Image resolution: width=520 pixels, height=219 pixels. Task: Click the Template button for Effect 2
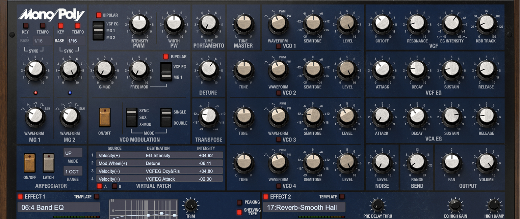342,196
